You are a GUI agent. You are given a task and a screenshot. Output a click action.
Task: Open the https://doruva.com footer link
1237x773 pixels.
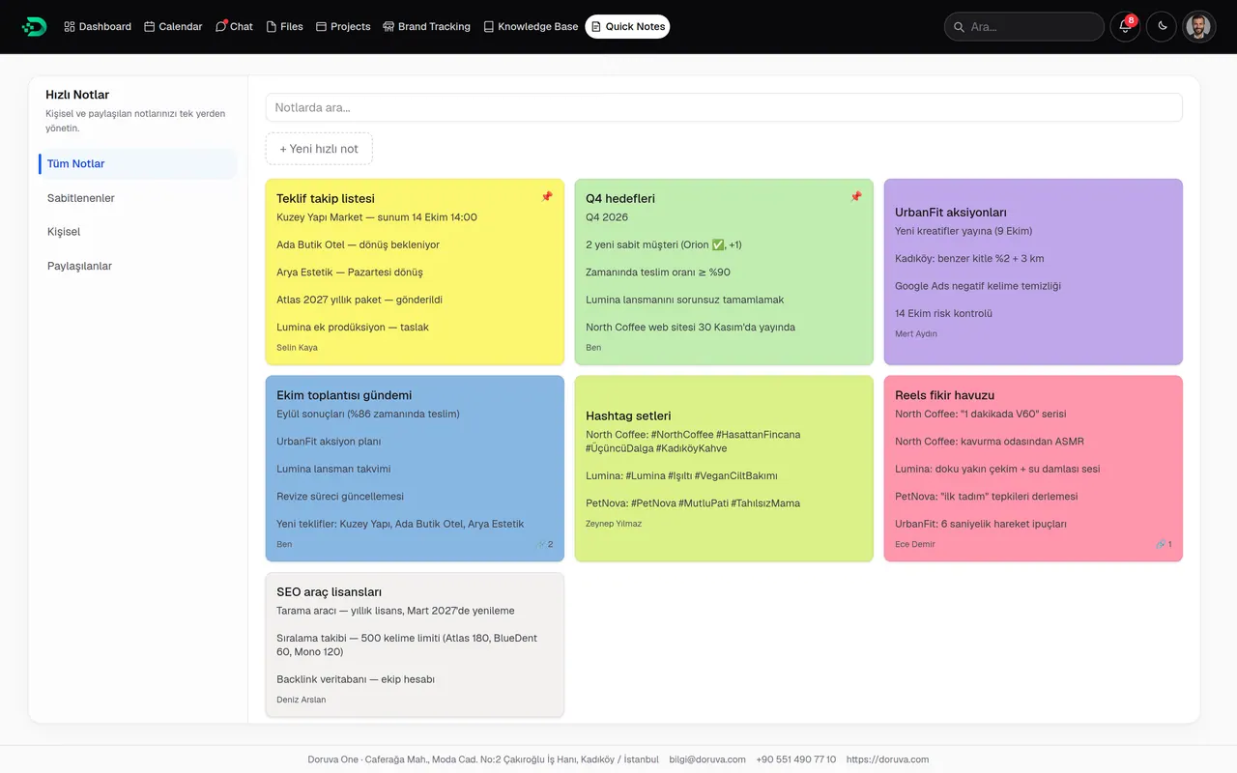click(x=887, y=759)
